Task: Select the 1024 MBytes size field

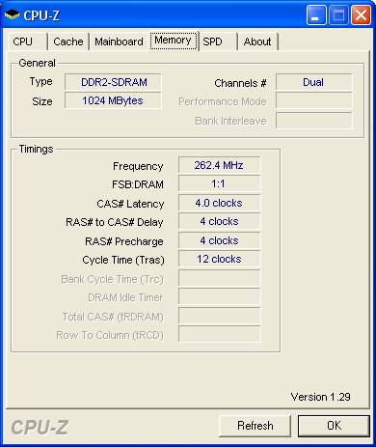Action: (113, 100)
